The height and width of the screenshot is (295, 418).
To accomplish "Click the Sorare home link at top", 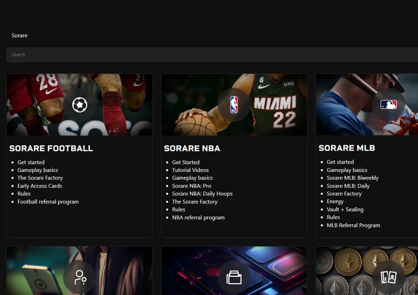I will pos(19,35).
